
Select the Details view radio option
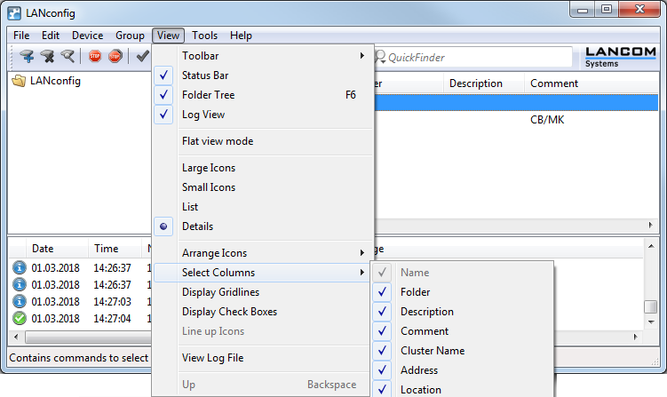click(197, 226)
